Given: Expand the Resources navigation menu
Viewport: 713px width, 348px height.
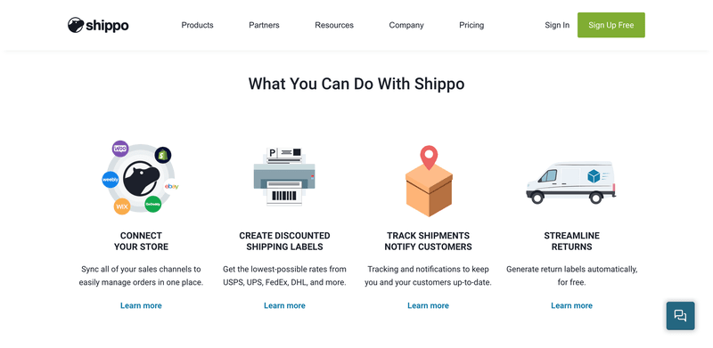Looking at the screenshot, I should pos(334,25).
